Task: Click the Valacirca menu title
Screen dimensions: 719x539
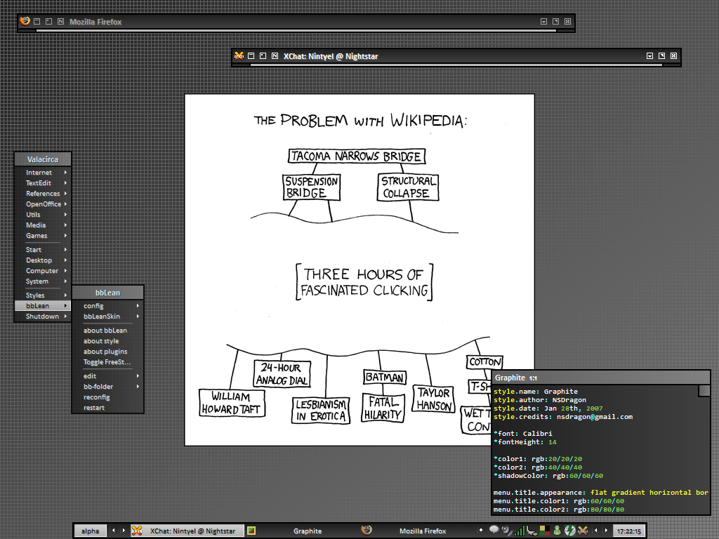Action: (43, 159)
